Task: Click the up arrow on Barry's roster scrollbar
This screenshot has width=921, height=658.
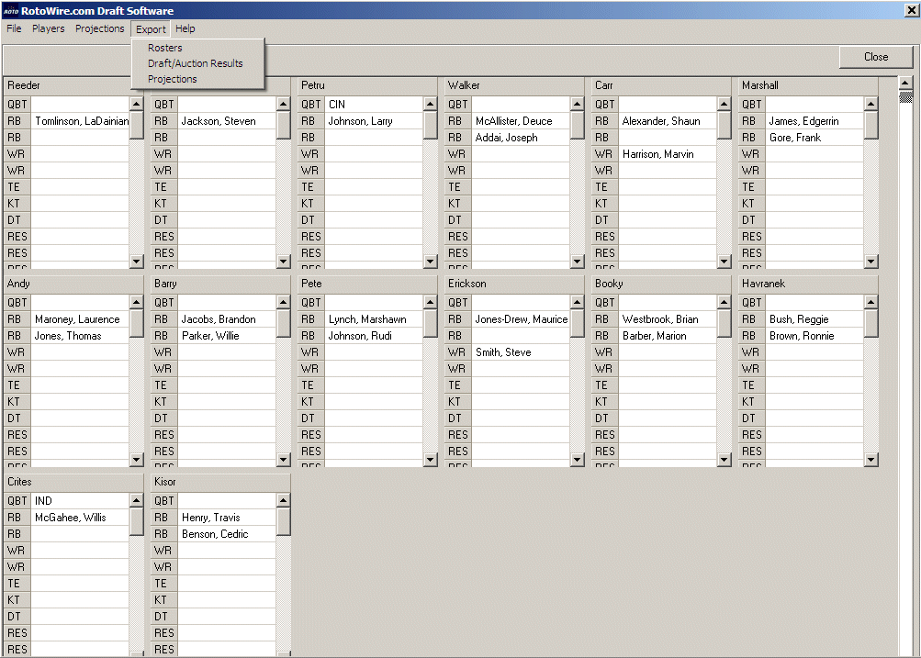Action: [x=283, y=302]
